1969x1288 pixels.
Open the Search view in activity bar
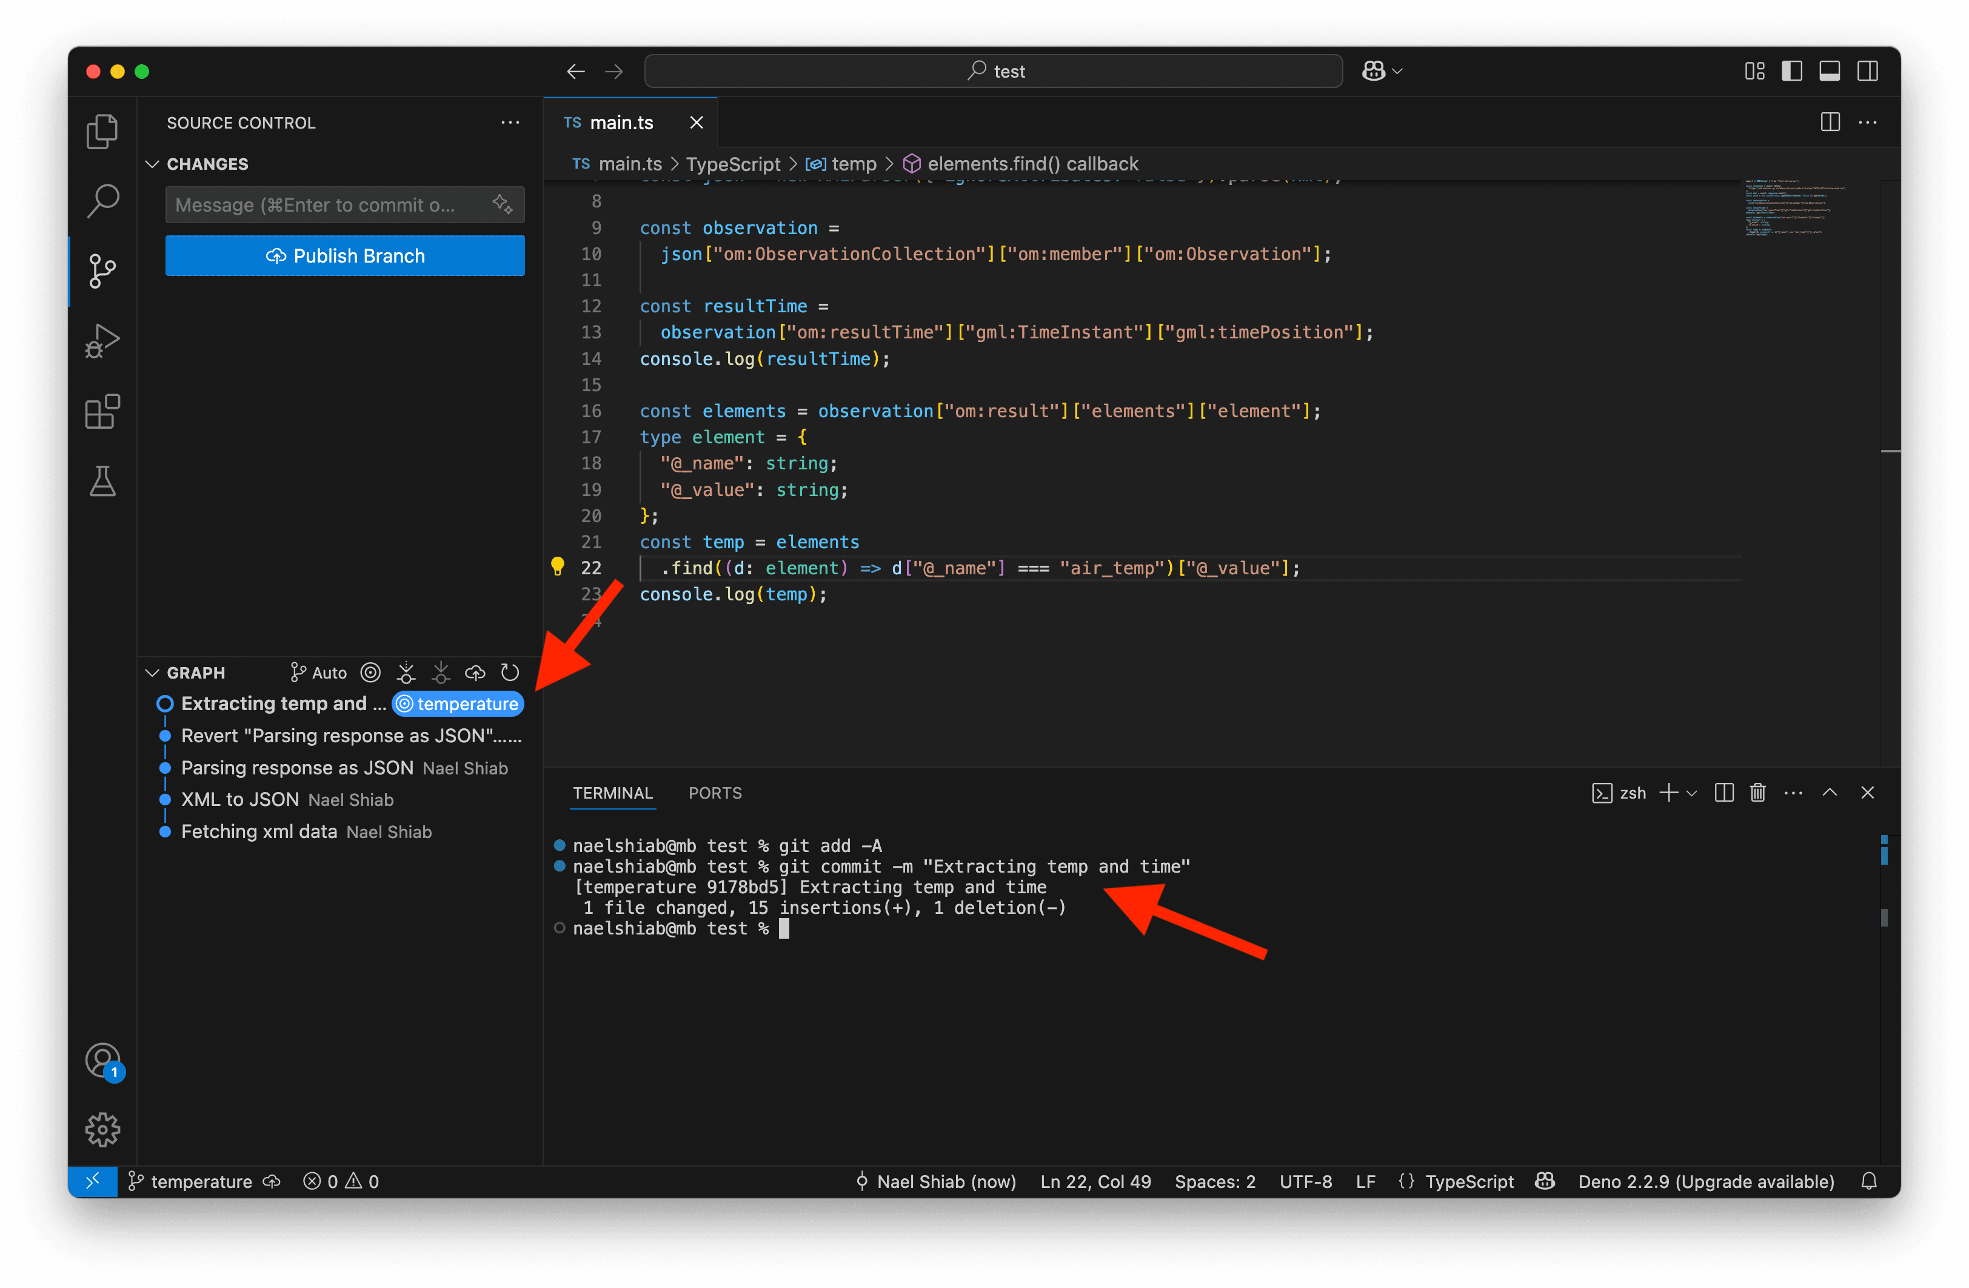tap(102, 201)
